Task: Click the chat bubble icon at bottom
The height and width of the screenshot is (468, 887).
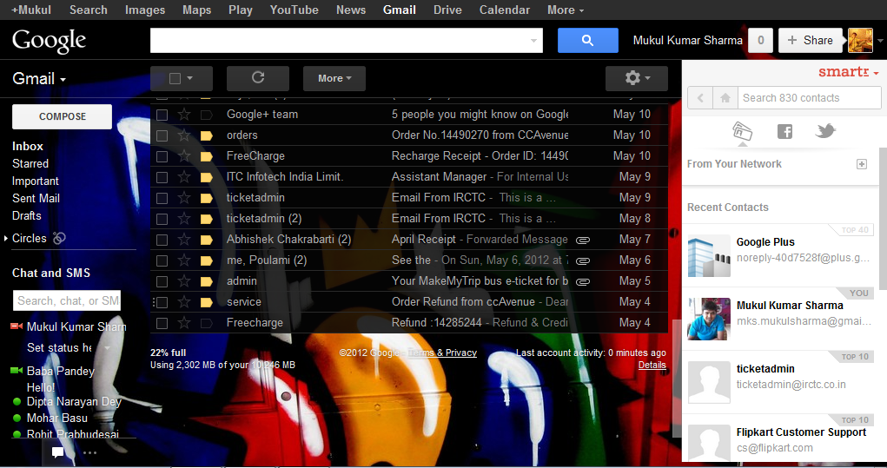Action: point(57,452)
